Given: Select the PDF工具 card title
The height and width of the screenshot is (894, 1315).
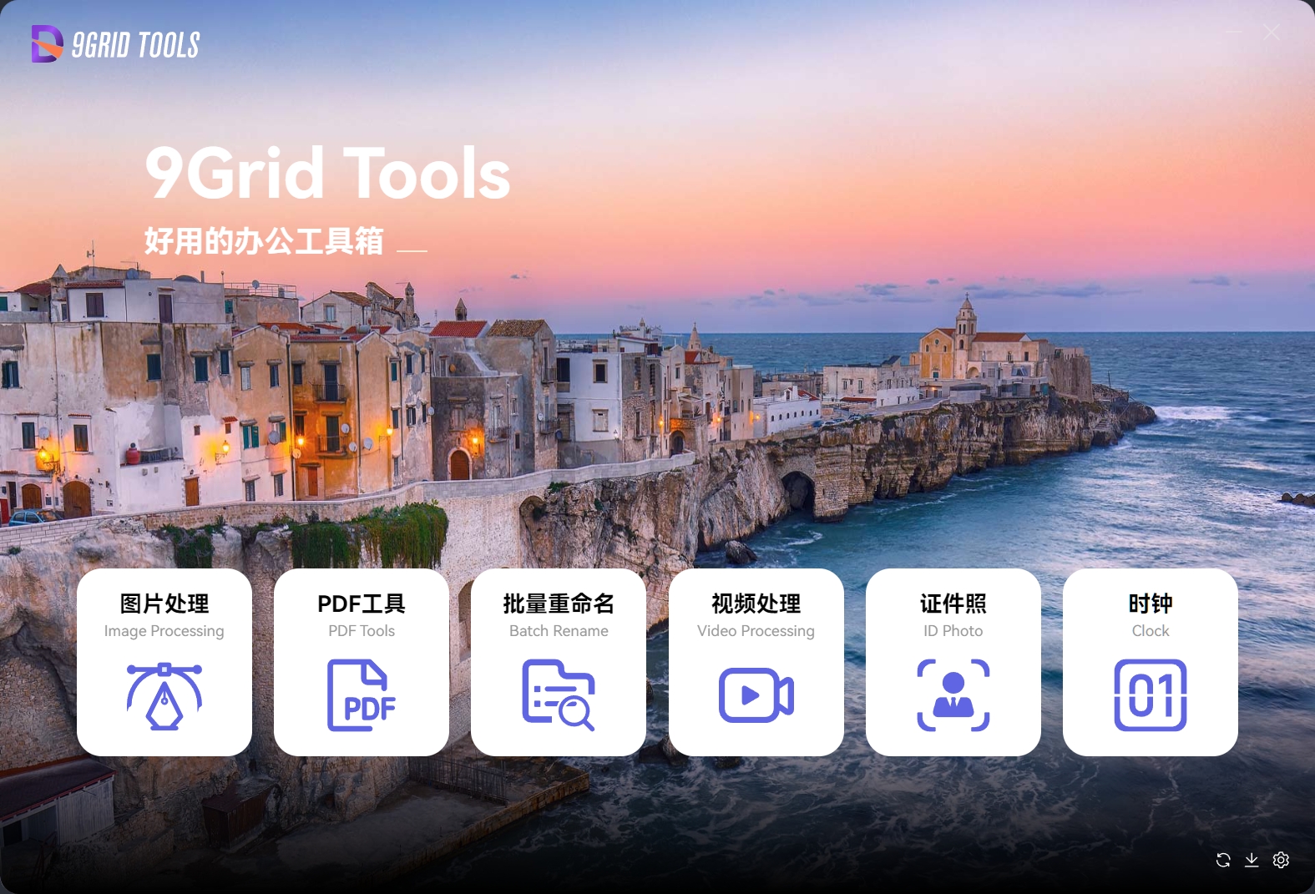Looking at the screenshot, I should 362,604.
